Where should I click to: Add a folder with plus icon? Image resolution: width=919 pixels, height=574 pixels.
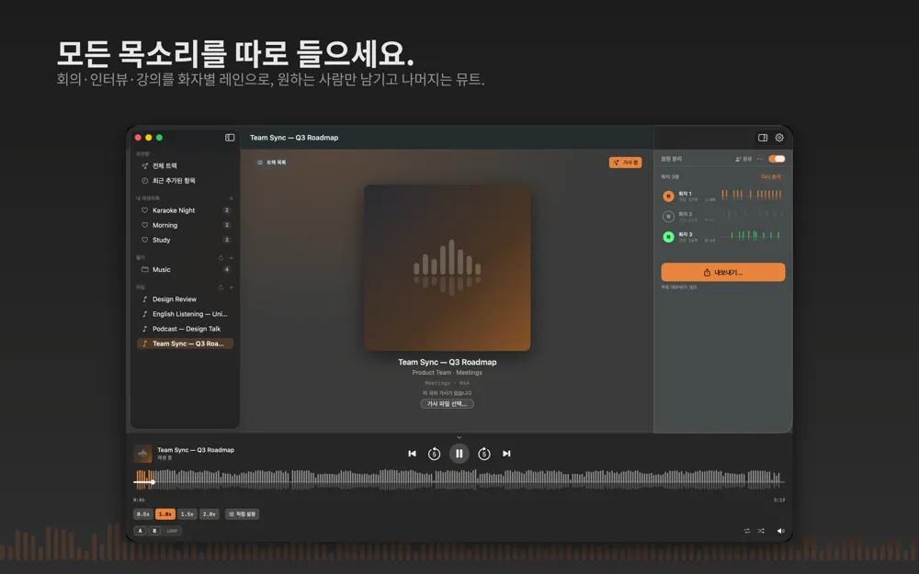[231, 258]
